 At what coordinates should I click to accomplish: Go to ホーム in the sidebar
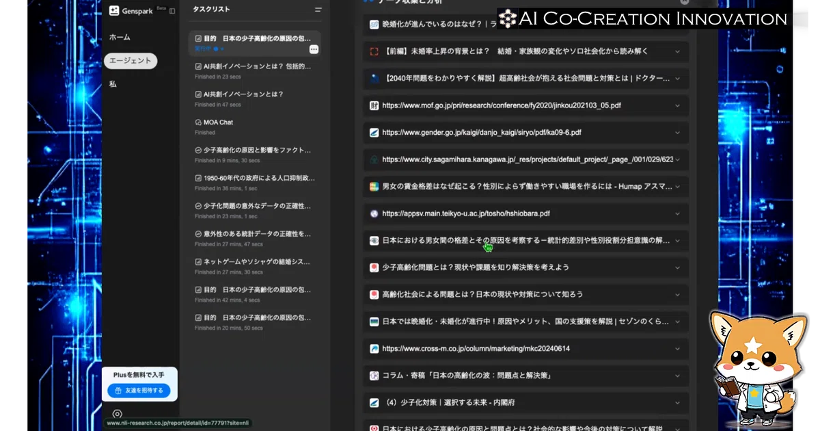(x=120, y=37)
